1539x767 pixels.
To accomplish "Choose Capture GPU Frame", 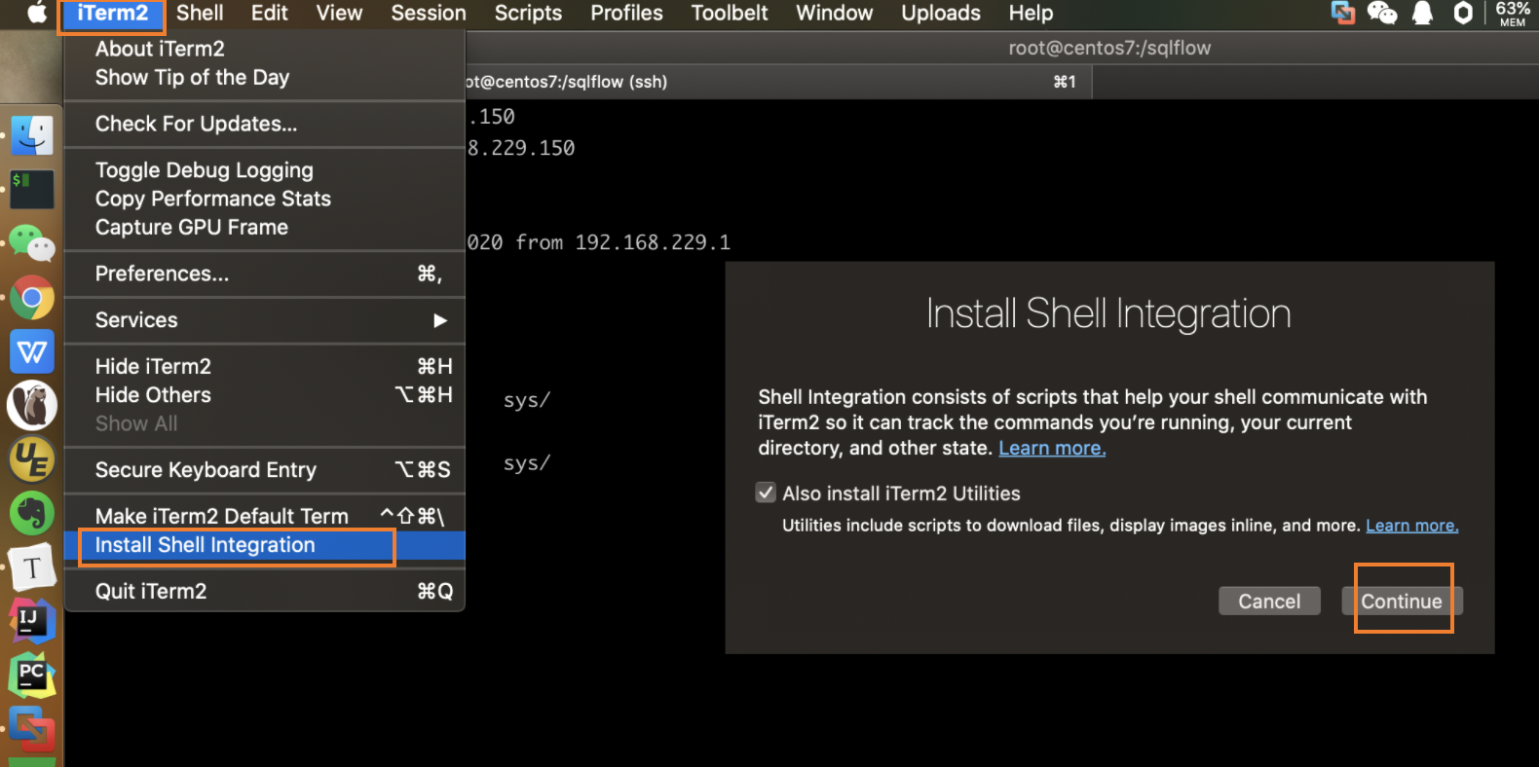I will [264, 227].
